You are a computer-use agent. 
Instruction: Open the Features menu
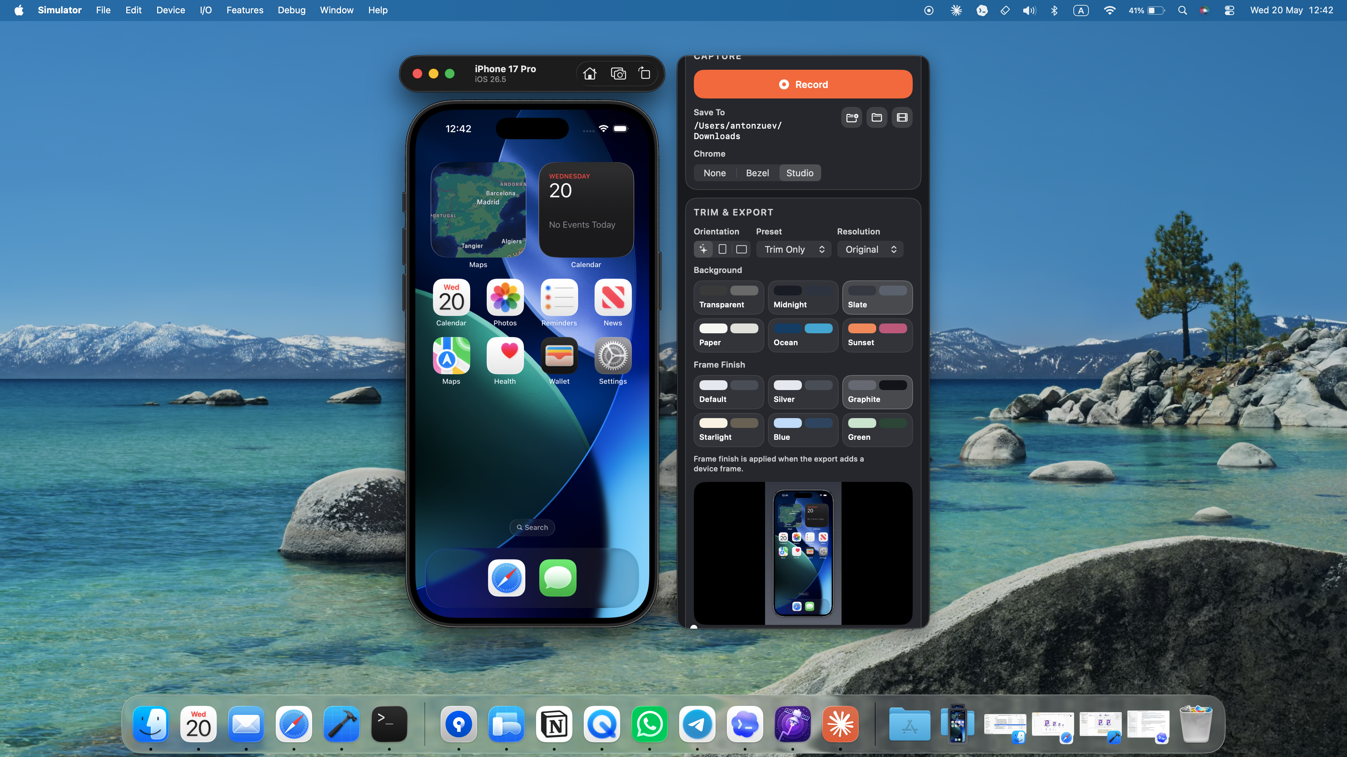[x=245, y=11]
